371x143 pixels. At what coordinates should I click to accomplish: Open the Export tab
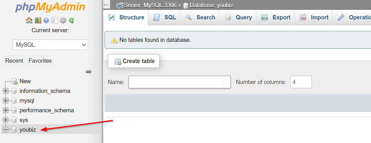pos(275,17)
